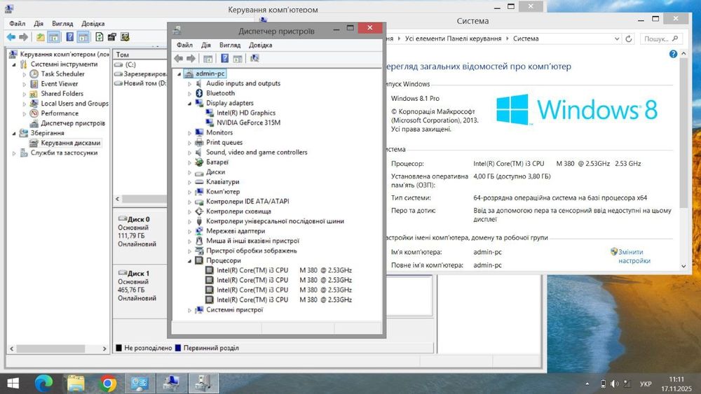This screenshot has height=394, width=701.
Task: Click the blue help icon in Device Manager toolbar
Action: pos(225,59)
